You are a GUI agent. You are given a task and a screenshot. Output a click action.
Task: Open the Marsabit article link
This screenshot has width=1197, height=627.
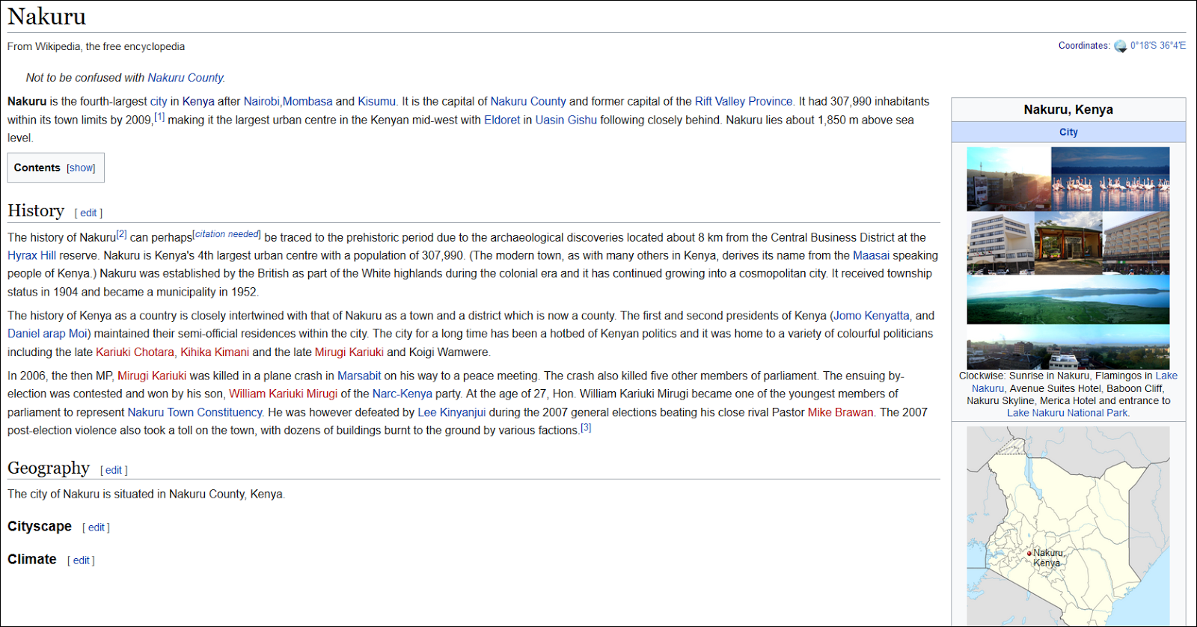(359, 376)
